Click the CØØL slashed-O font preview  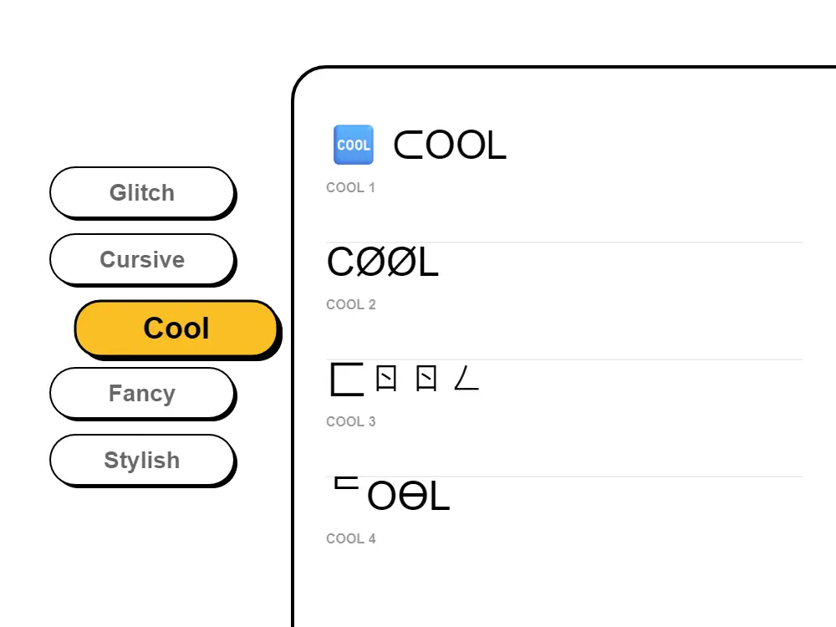point(383,262)
